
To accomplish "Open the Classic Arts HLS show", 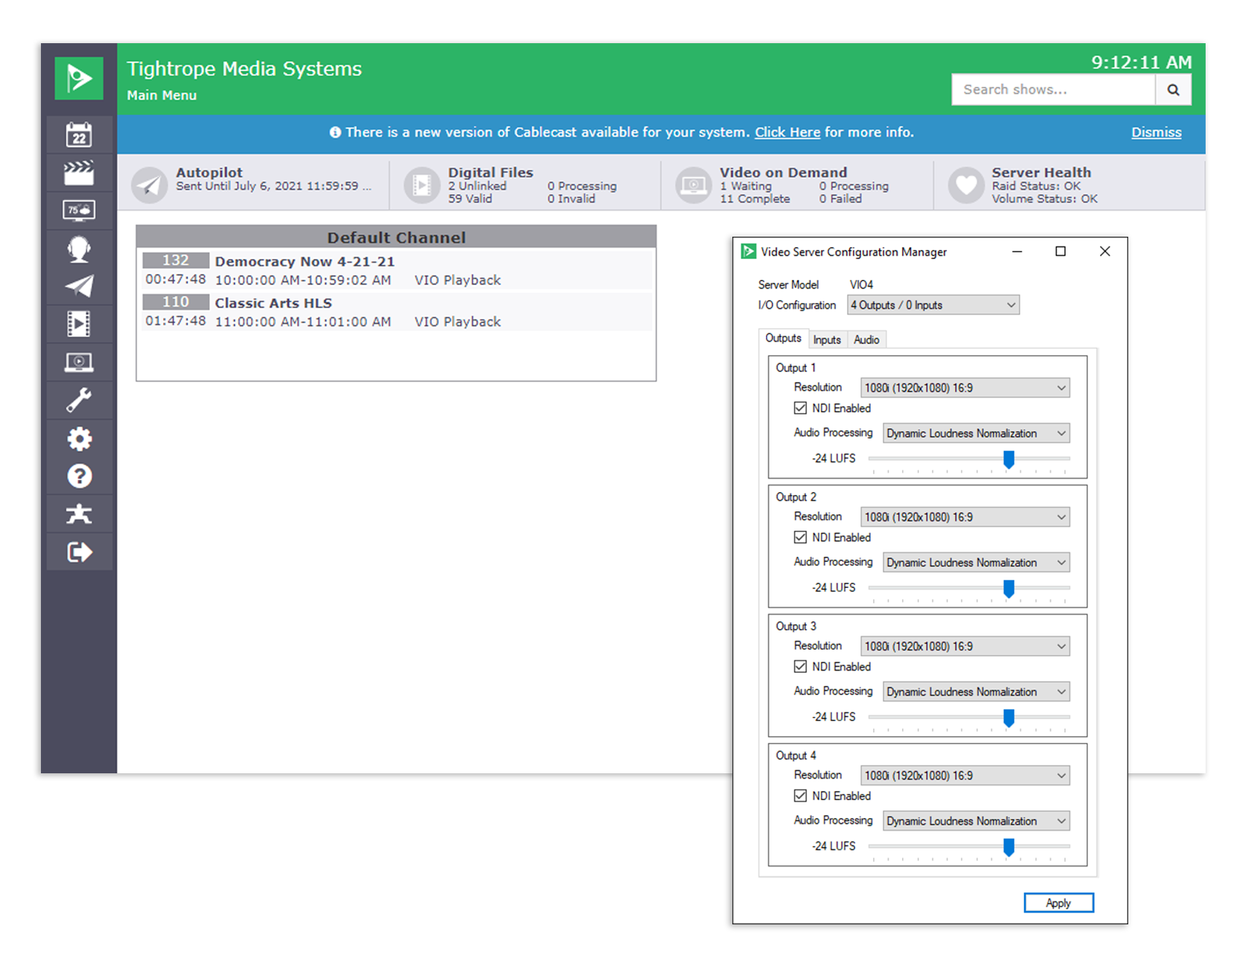I will (273, 303).
